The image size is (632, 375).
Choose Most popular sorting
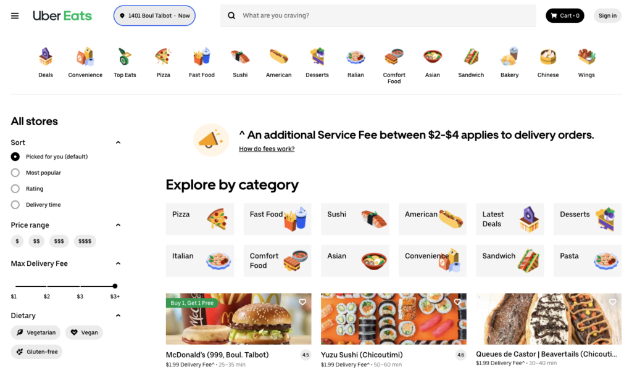[15, 173]
